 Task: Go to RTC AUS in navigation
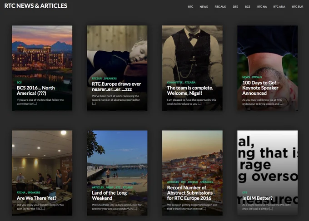click(x=220, y=7)
